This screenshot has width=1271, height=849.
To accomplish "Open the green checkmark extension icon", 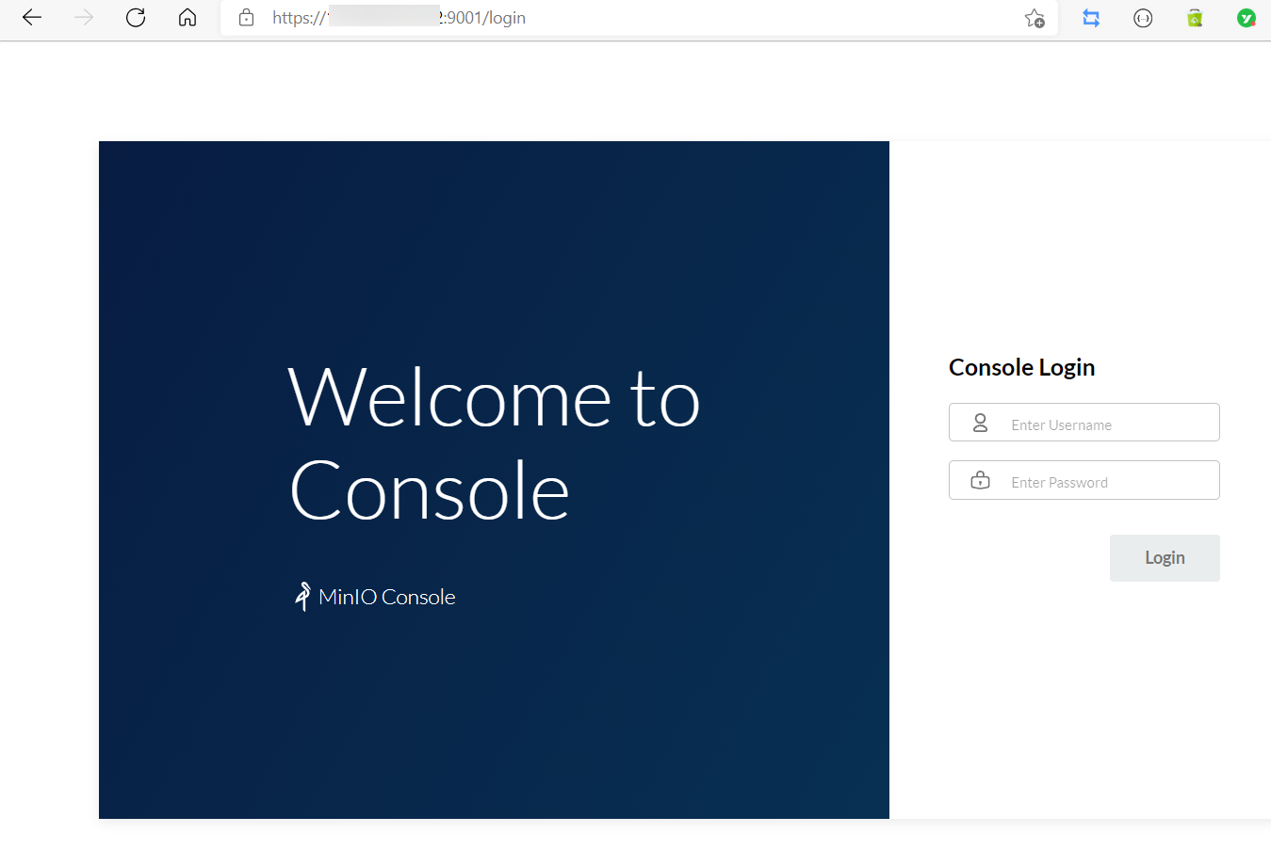I will coord(1247,18).
